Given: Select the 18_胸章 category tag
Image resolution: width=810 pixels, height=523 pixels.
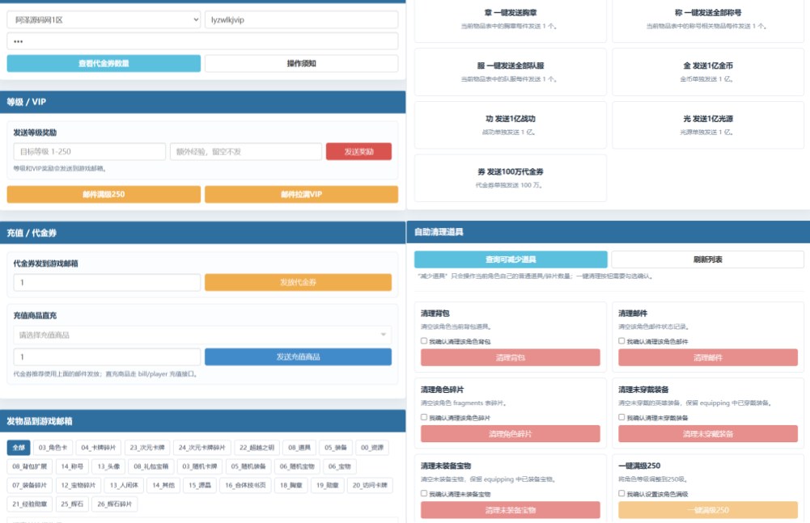Looking at the screenshot, I should pos(290,485).
